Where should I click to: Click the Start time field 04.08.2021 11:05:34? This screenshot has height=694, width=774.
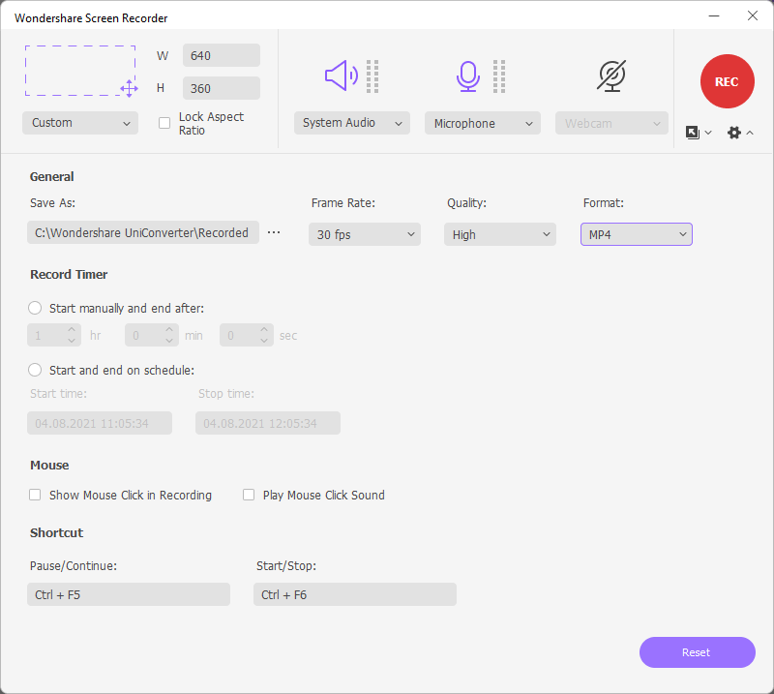[x=100, y=423]
